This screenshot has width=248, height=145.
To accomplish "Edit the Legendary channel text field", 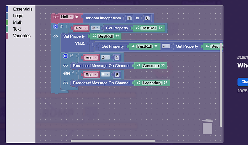I will coord(152,83).
